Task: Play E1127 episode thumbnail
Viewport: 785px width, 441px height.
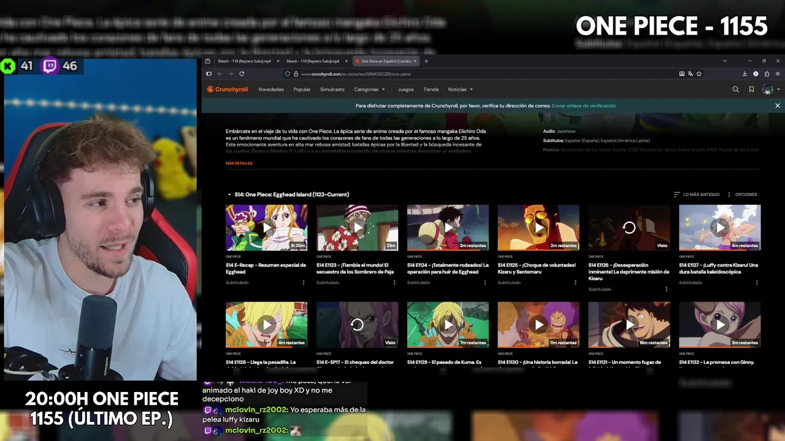Action: point(719,228)
